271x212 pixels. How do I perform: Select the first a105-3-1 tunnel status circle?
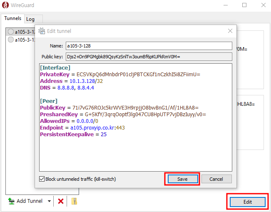11,32
